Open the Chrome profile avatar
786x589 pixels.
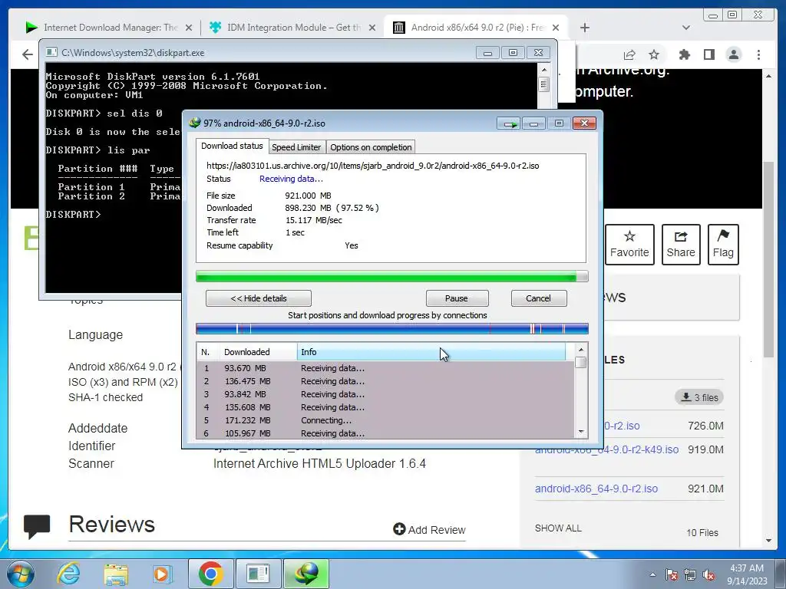pyautogui.click(x=734, y=54)
